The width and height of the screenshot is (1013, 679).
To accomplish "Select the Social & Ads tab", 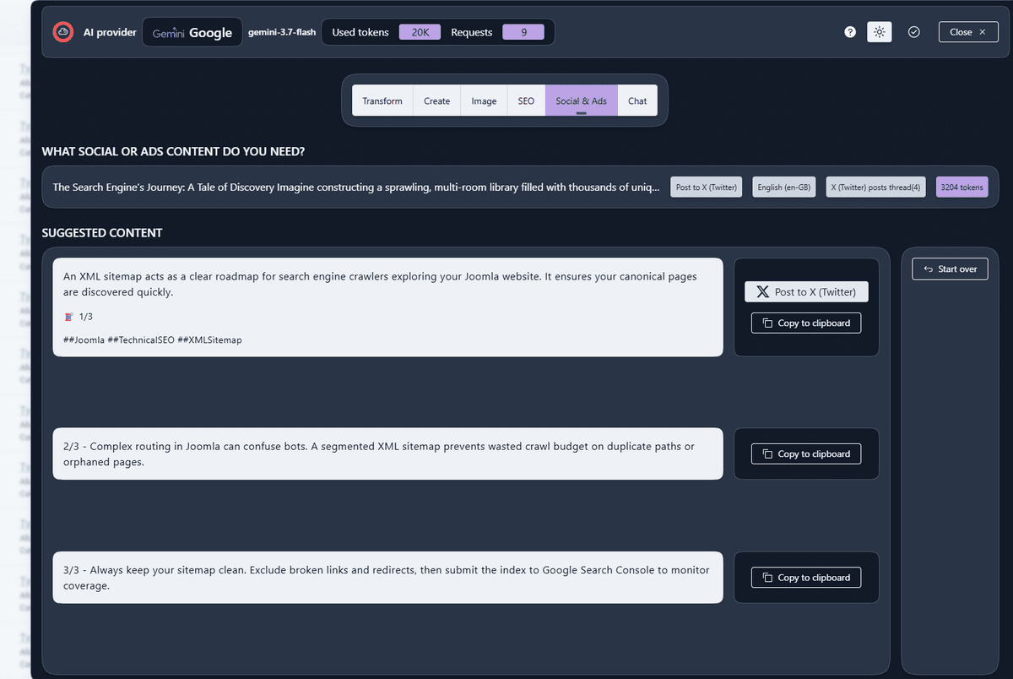I will [x=582, y=100].
